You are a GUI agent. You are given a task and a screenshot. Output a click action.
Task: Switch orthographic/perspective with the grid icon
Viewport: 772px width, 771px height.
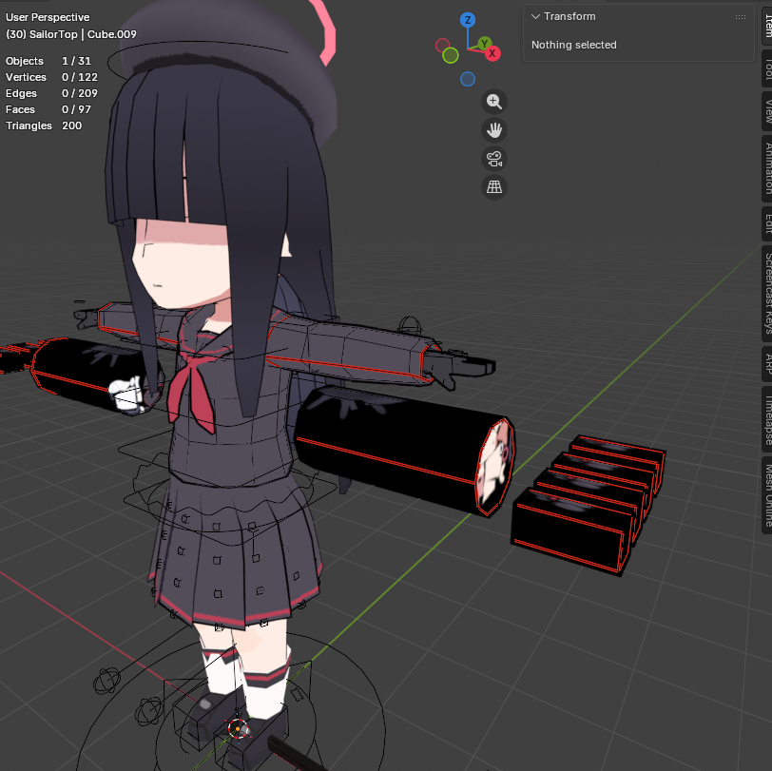[x=494, y=187]
